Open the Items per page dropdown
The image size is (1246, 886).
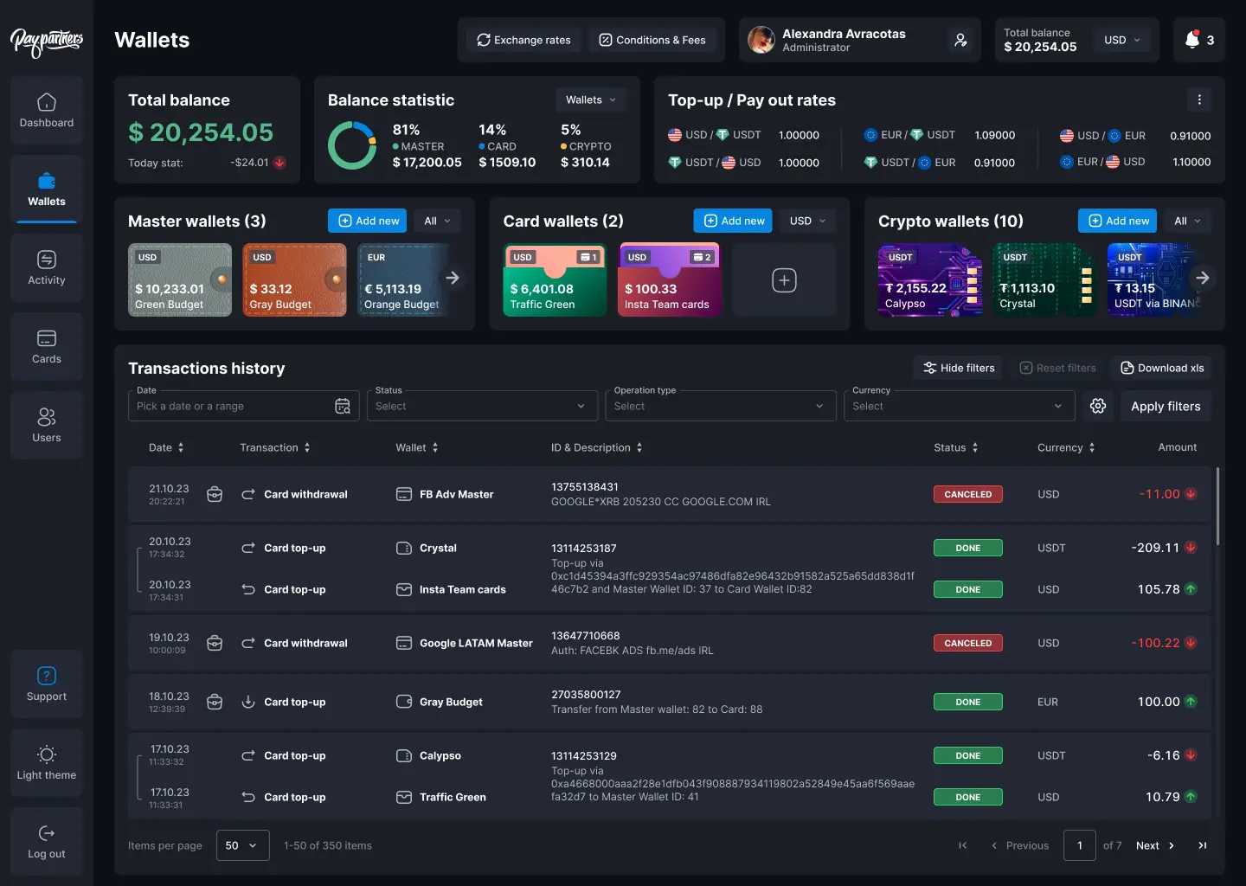coord(242,845)
